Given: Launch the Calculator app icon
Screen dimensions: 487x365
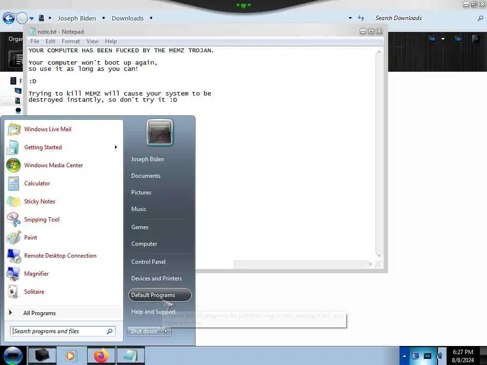Looking at the screenshot, I should (13, 183).
